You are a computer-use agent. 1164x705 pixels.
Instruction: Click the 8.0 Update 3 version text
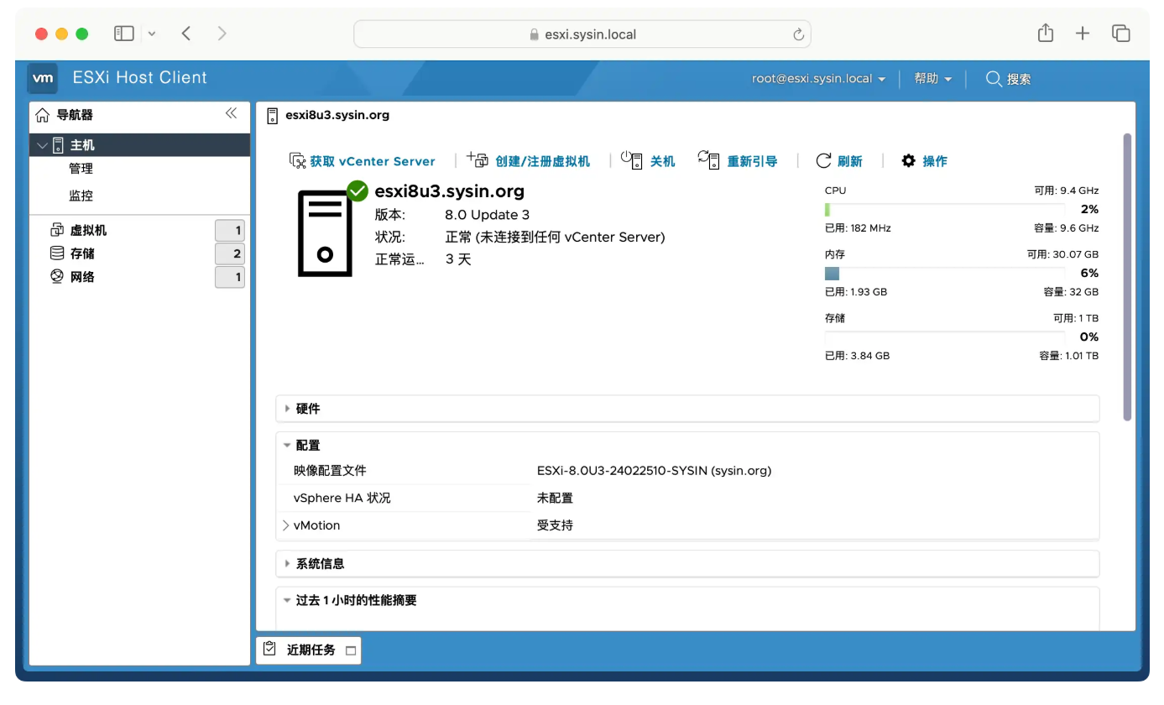click(487, 215)
